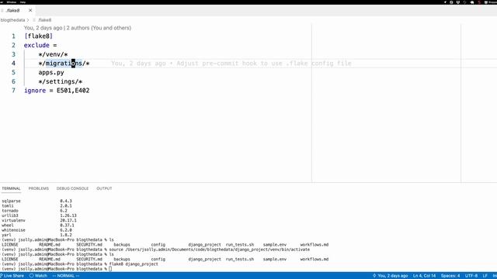Viewport: 497px width, 279px height.
Task: Click the NORMAL vim mode indicator
Action: 66,276
